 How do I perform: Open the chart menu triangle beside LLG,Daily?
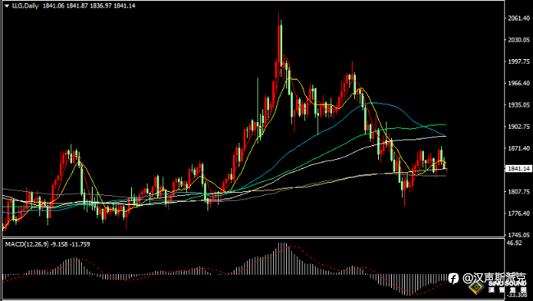tap(7, 6)
